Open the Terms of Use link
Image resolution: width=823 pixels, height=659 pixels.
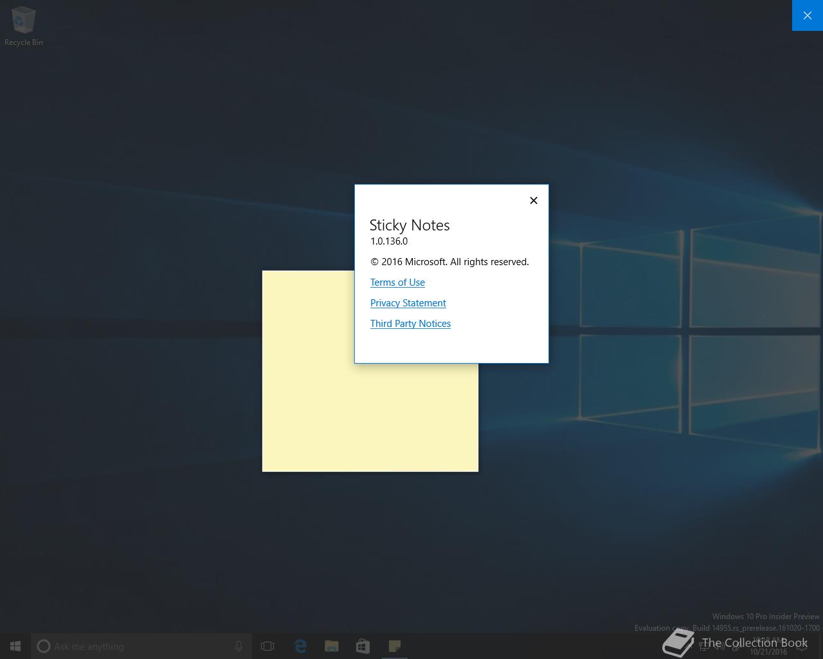pos(397,283)
